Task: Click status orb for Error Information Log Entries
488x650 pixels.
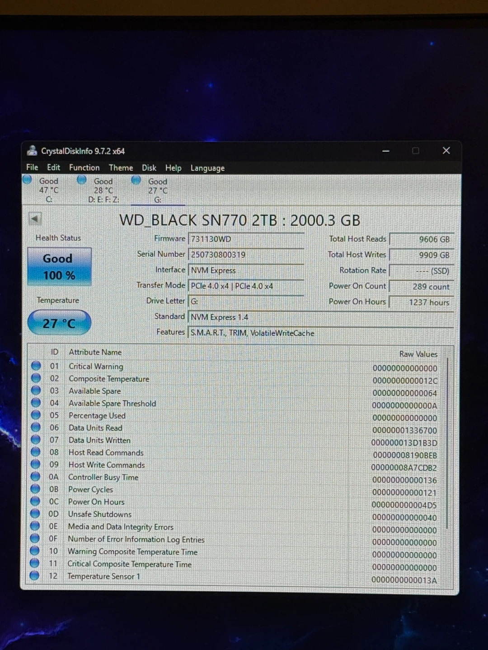Action: pyautogui.click(x=35, y=538)
